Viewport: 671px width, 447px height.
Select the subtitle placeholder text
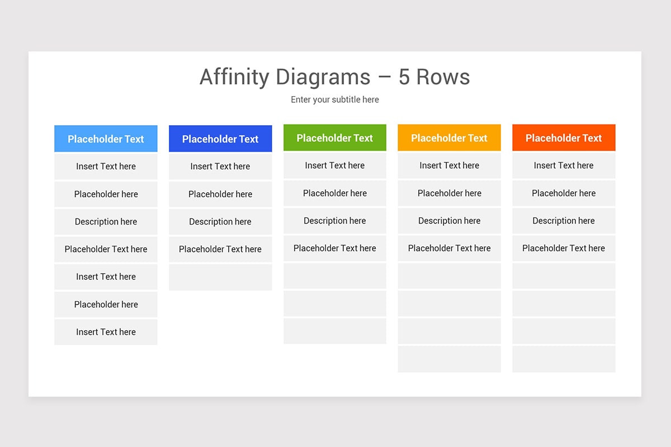(334, 99)
